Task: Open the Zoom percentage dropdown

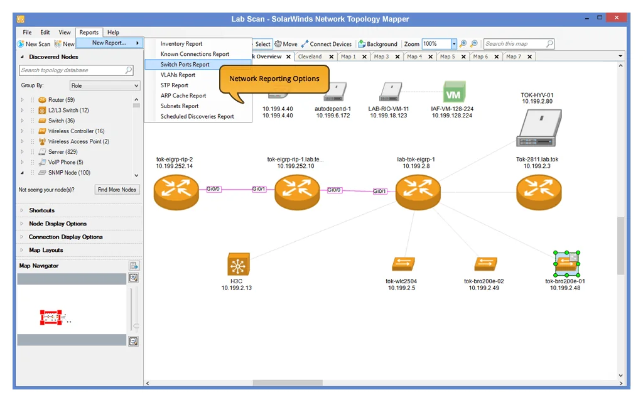Action: point(454,44)
